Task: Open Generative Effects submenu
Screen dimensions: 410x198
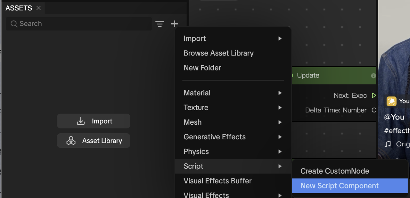Action: [x=233, y=137]
